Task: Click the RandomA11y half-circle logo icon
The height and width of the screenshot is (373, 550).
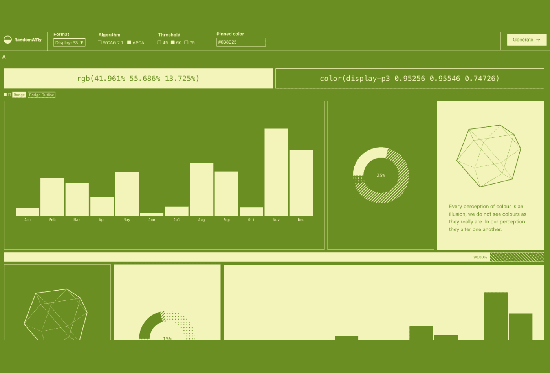Action: (x=7, y=40)
